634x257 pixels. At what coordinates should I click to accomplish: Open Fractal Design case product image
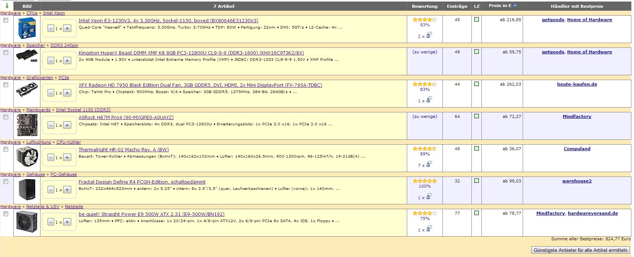point(27,190)
